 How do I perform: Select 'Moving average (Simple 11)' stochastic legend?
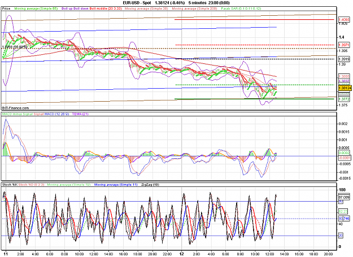(x=116, y=185)
